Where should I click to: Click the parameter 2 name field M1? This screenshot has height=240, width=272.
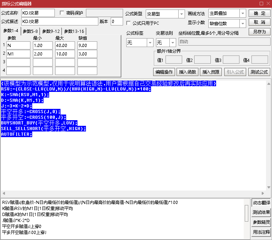[x=18, y=54]
